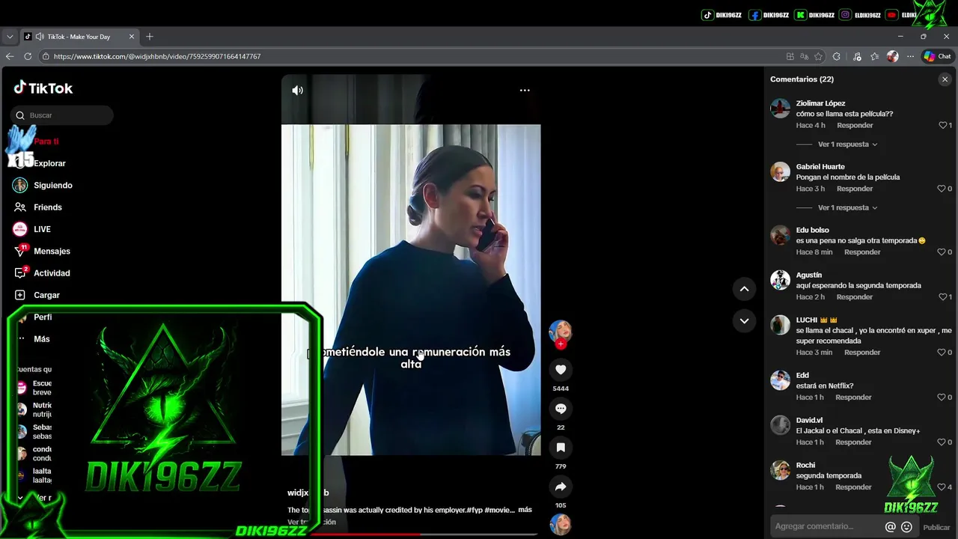Open Edge profile avatar
Viewport: 958px width, 539px height.
click(892, 56)
